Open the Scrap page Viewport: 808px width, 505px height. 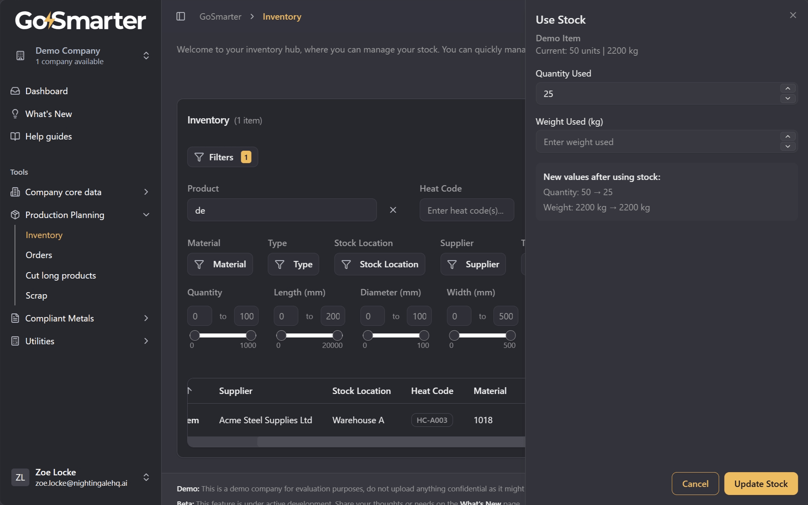tap(36, 295)
